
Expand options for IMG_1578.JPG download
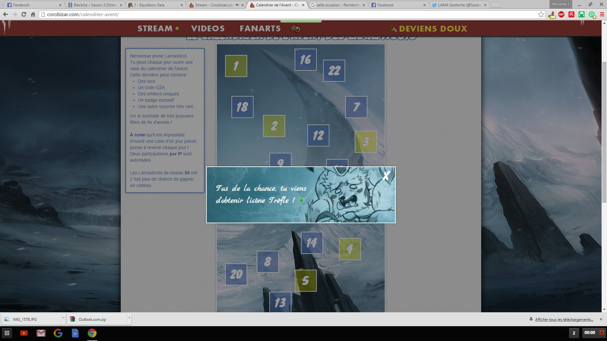64,319
